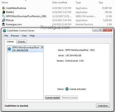Select the CodeMeterRuntime file icon
Screen dimensions: 115x112
coord(3,8)
